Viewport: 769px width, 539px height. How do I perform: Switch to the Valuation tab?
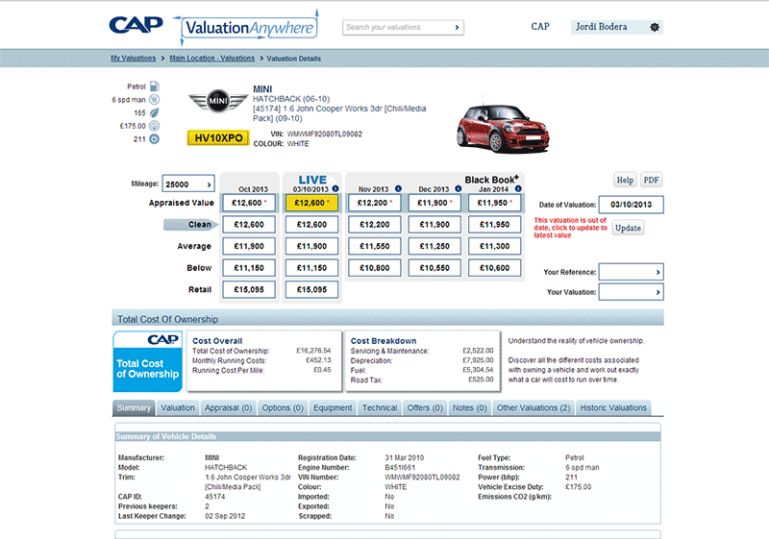[x=178, y=407]
